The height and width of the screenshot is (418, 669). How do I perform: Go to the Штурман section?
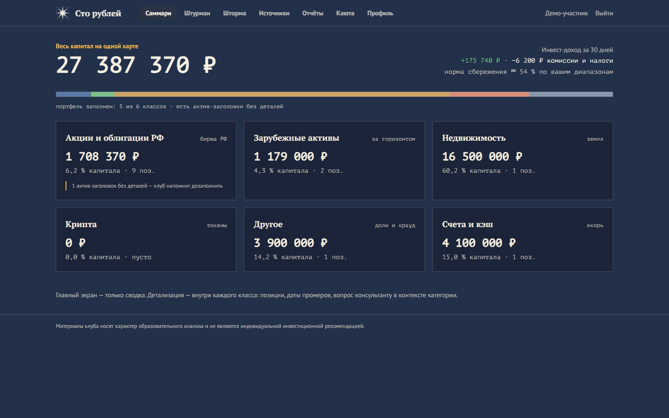click(x=197, y=13)
